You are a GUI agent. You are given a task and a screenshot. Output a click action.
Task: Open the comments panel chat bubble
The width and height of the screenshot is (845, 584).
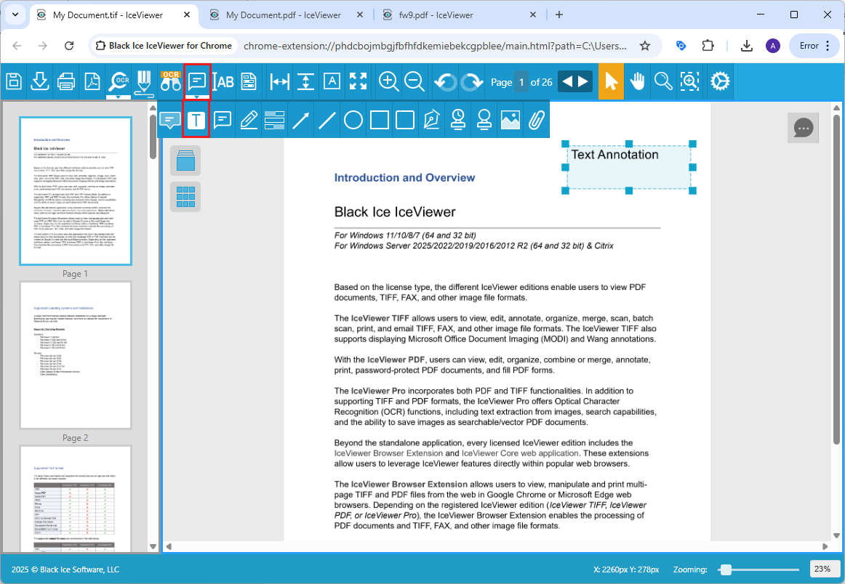click(803, 128)
